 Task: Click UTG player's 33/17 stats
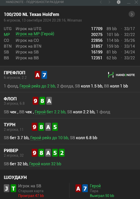[x=130, y=29]
